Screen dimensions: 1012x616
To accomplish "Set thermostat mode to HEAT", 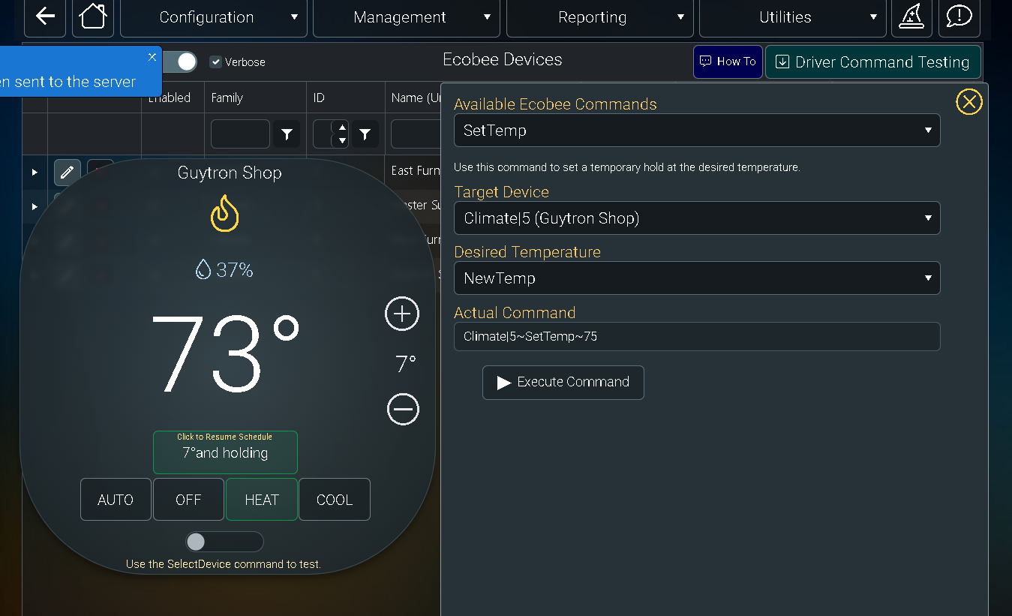I will click(x=262, y=500).
